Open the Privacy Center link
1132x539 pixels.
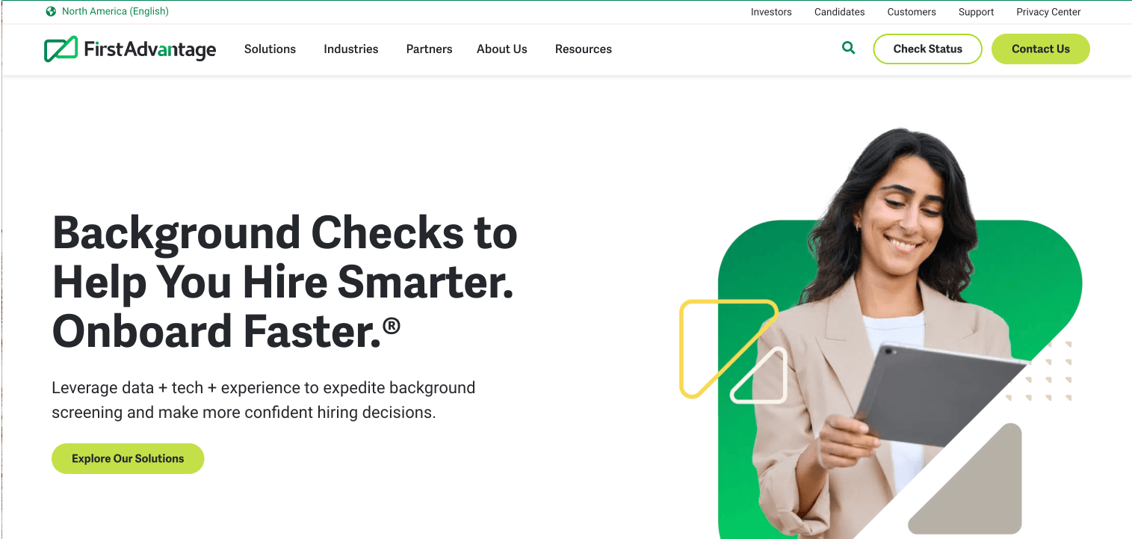(1048, 12)
